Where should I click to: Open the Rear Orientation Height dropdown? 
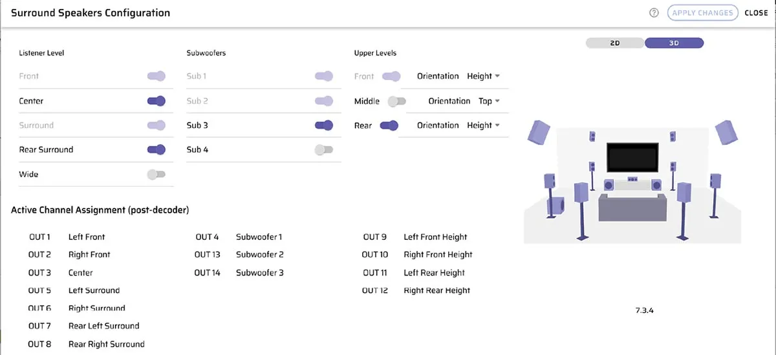coord(484,125)
